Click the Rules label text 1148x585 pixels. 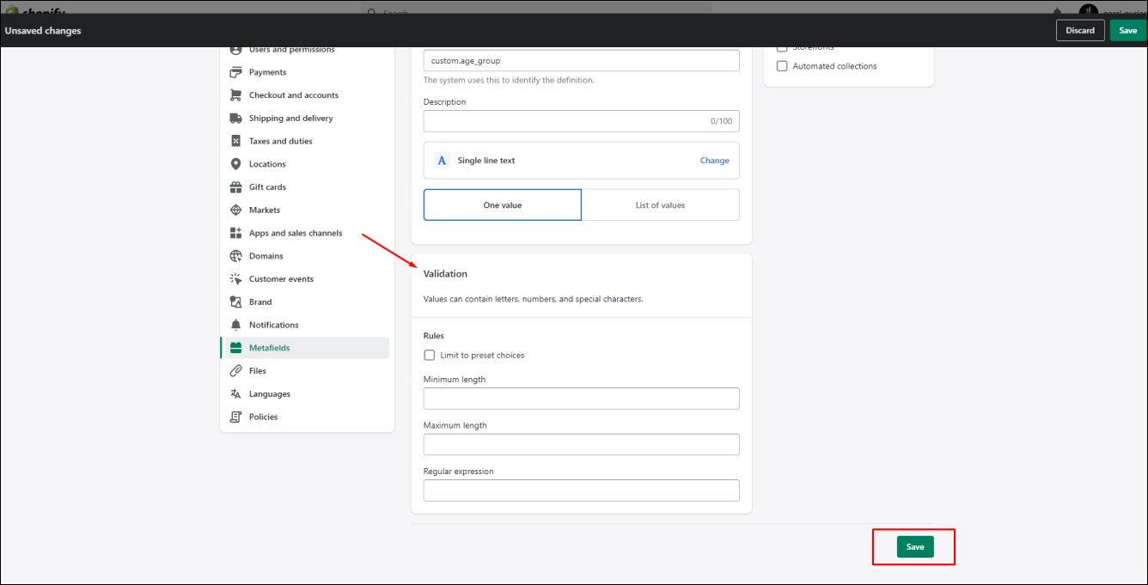coord(434,336)
